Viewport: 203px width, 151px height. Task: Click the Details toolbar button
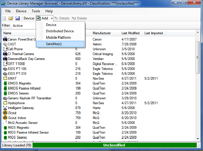click(62, 18)
